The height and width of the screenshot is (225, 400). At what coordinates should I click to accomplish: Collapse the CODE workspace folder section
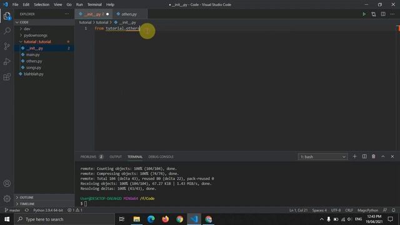point(44,22)
